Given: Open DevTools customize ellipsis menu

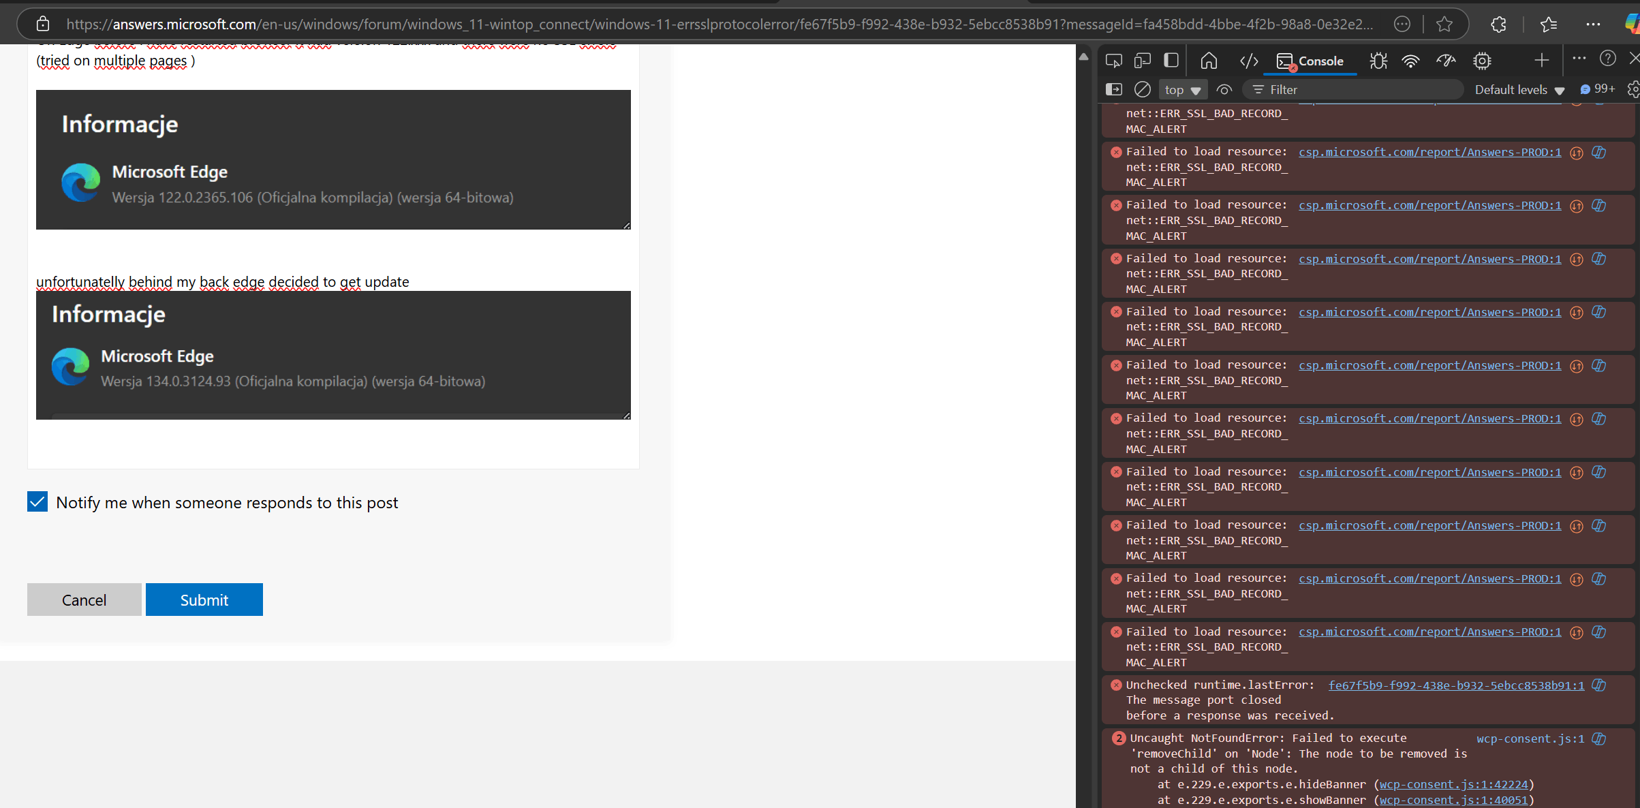Looking at the screenshot, I should pyautogui.click(x=1579, y=59).
